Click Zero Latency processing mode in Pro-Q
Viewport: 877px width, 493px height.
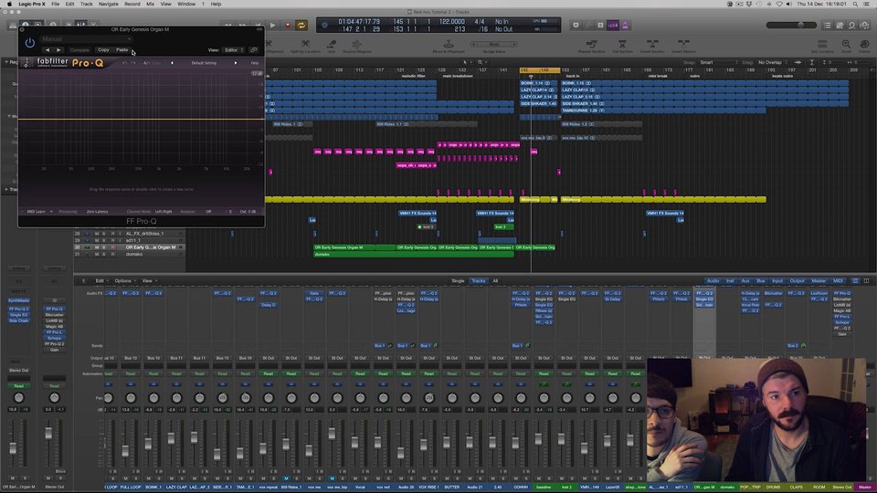pos(98,212)
